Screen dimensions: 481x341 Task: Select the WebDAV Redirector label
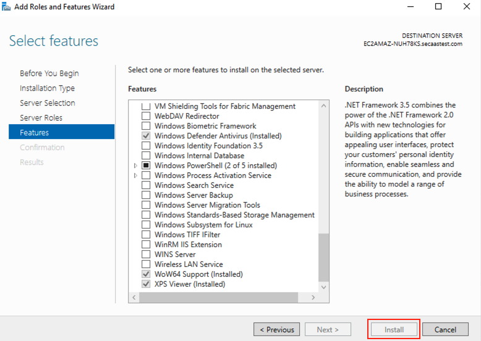tap(187, 116)
